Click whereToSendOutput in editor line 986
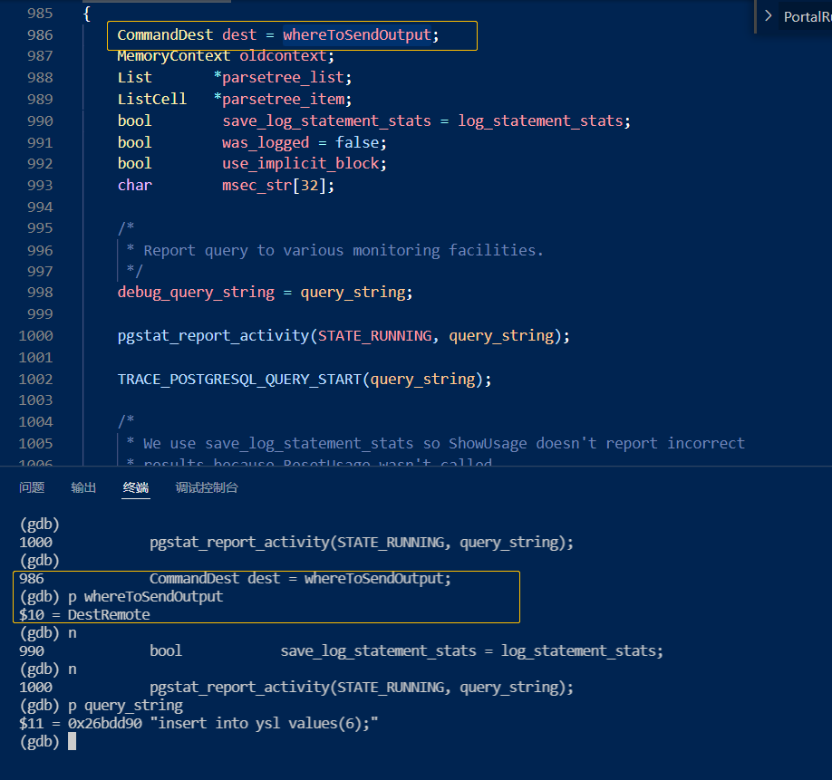The width and height of the screenshot is (832, 780). click(357, 35)
